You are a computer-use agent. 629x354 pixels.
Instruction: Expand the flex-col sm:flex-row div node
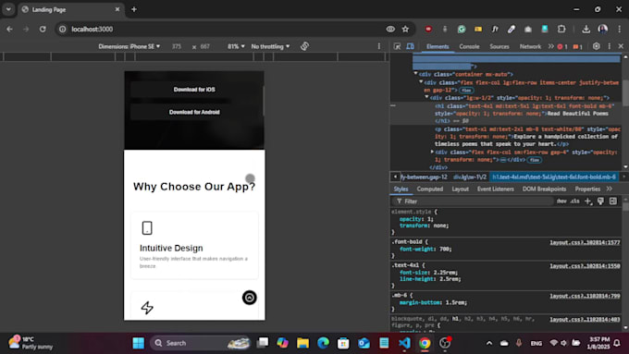[x=432, y=152]
